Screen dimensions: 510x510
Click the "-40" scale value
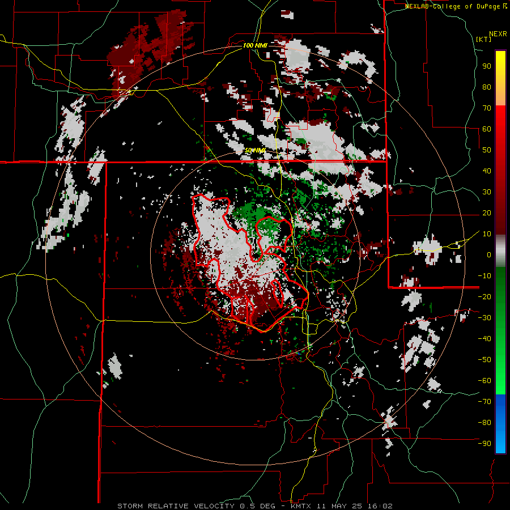484,339
